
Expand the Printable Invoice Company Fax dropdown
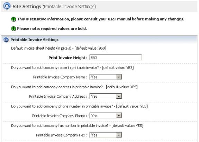106,135
